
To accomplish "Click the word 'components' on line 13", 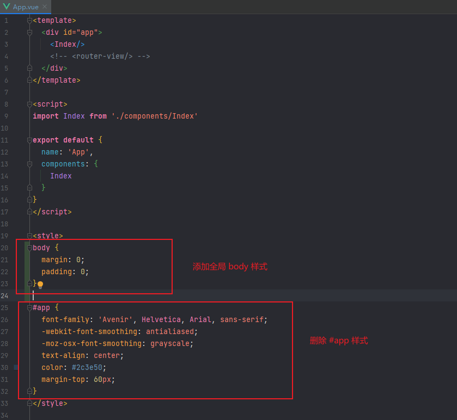I will pos(63,164).
